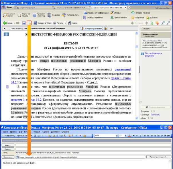Click document scrollbar down arrow

click(x=137, y=118)
